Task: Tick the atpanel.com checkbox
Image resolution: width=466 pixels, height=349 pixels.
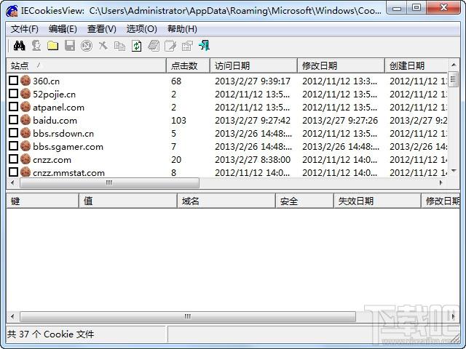Action: [x=13, y=107]
